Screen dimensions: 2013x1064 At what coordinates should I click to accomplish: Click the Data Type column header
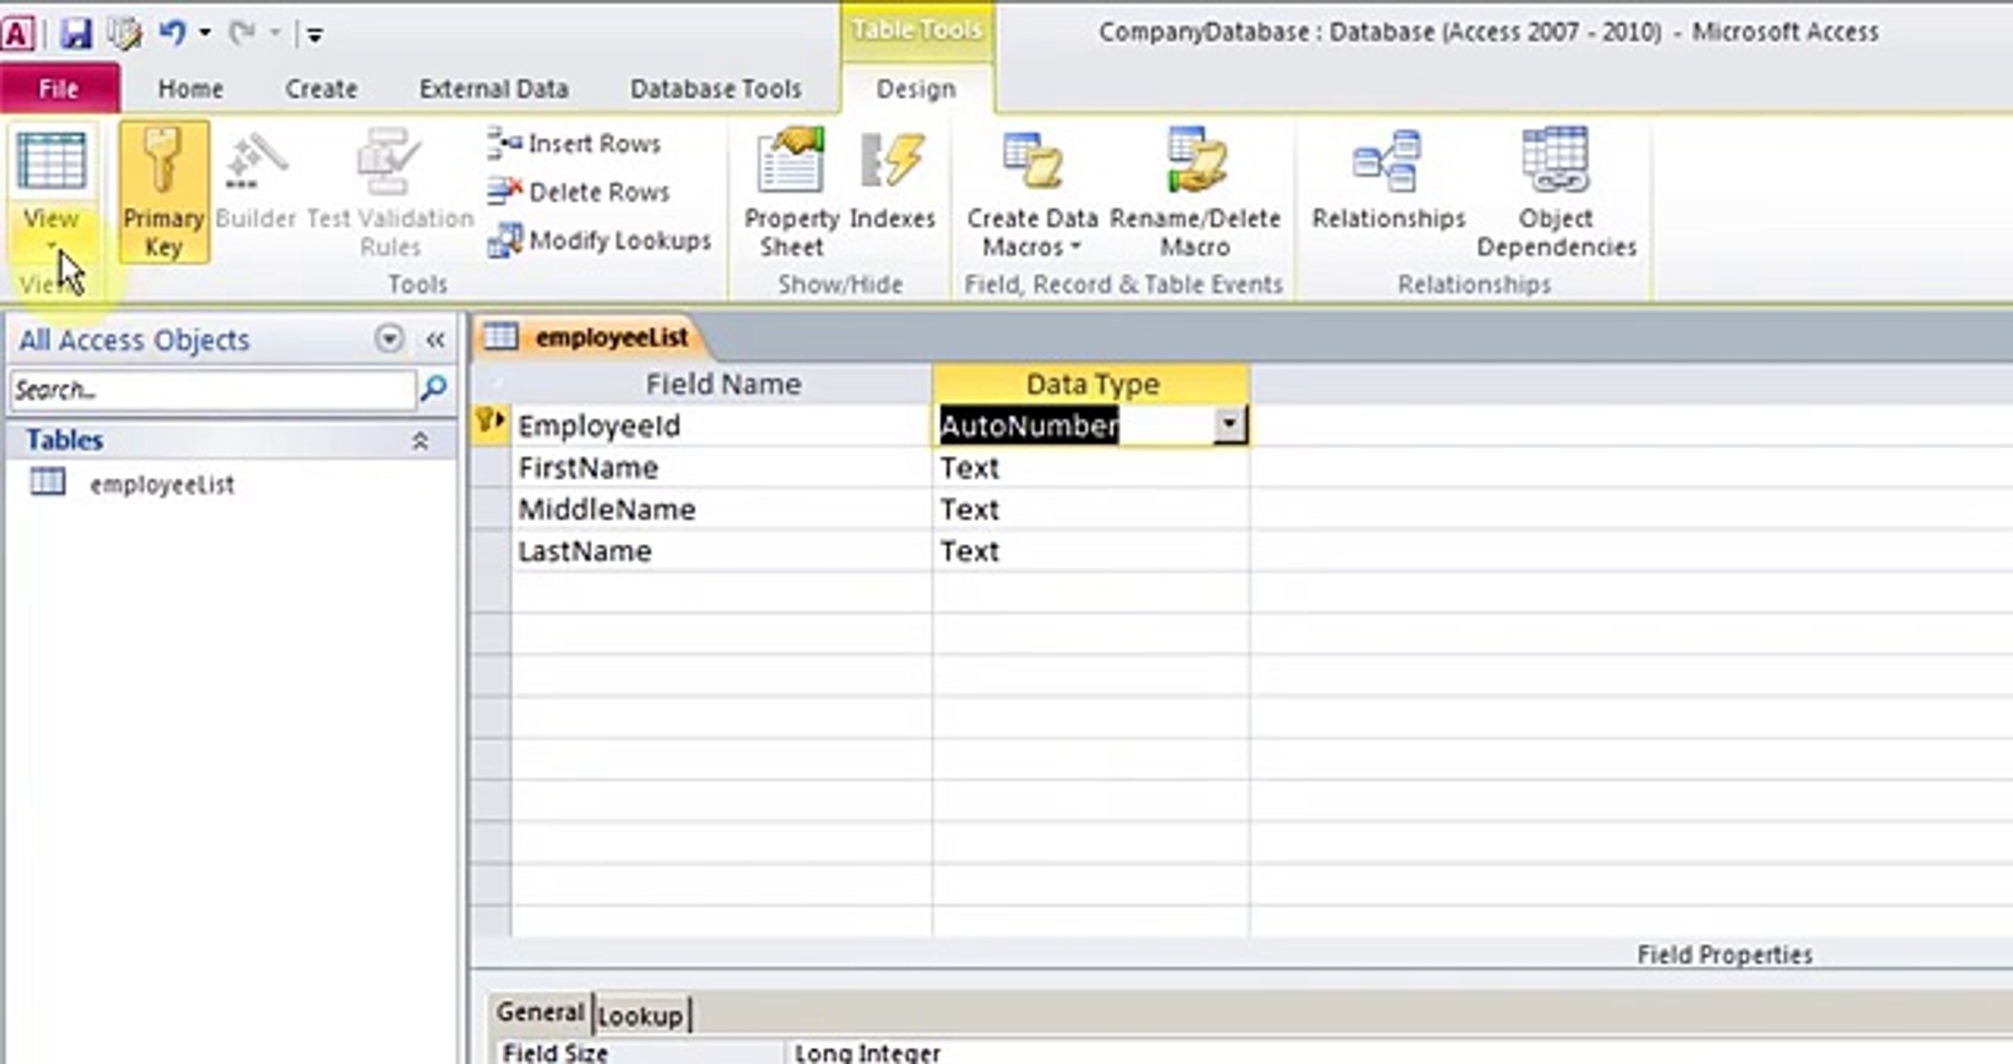click(1091, 384)
